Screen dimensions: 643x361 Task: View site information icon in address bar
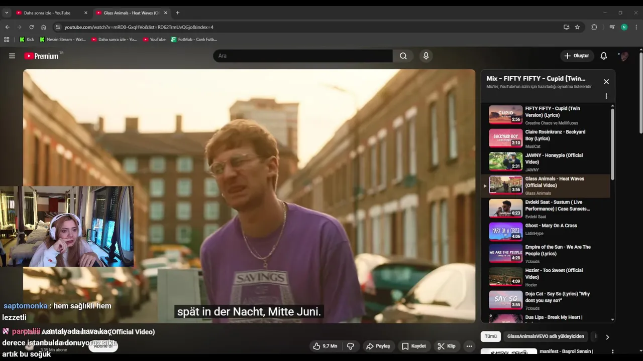pyautogui.click(x=58, y=27)
